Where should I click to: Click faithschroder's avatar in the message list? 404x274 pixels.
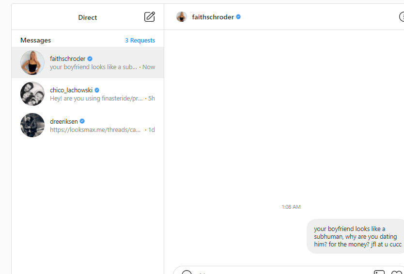(x=32, y=62)
